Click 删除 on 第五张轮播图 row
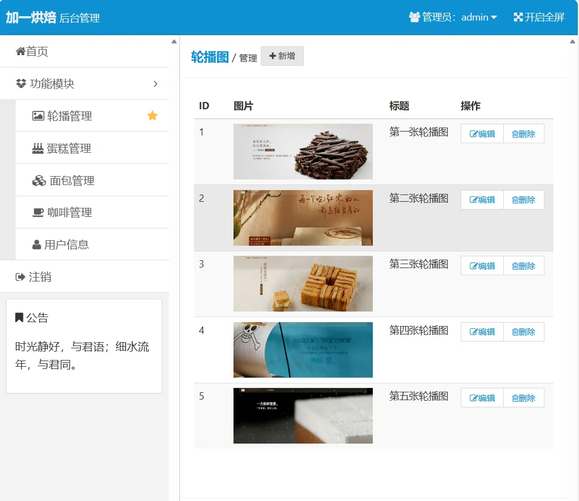Viewport: 579px width, 501px height. [x=523, y=397]
